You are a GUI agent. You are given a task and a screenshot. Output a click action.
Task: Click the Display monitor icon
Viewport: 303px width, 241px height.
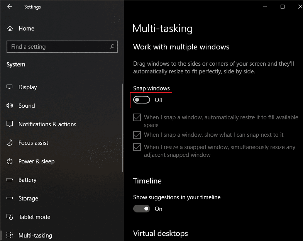(10, 87)
